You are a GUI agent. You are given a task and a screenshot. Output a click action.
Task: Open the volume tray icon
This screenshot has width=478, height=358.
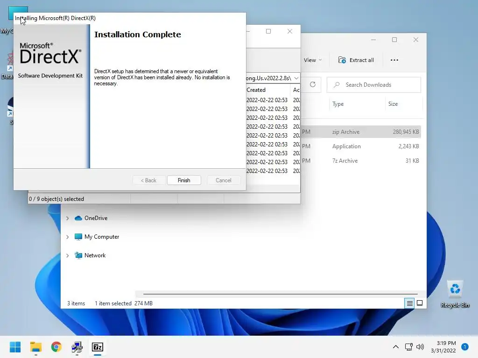[420, 347]
